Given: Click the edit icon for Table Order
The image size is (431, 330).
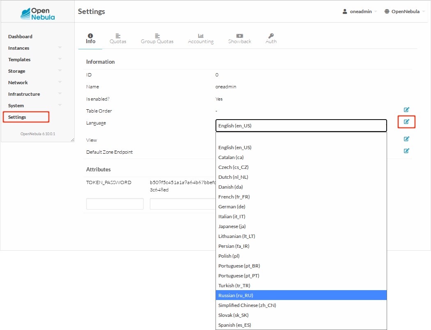Looking at the screenshot, I should pos(406,110).
